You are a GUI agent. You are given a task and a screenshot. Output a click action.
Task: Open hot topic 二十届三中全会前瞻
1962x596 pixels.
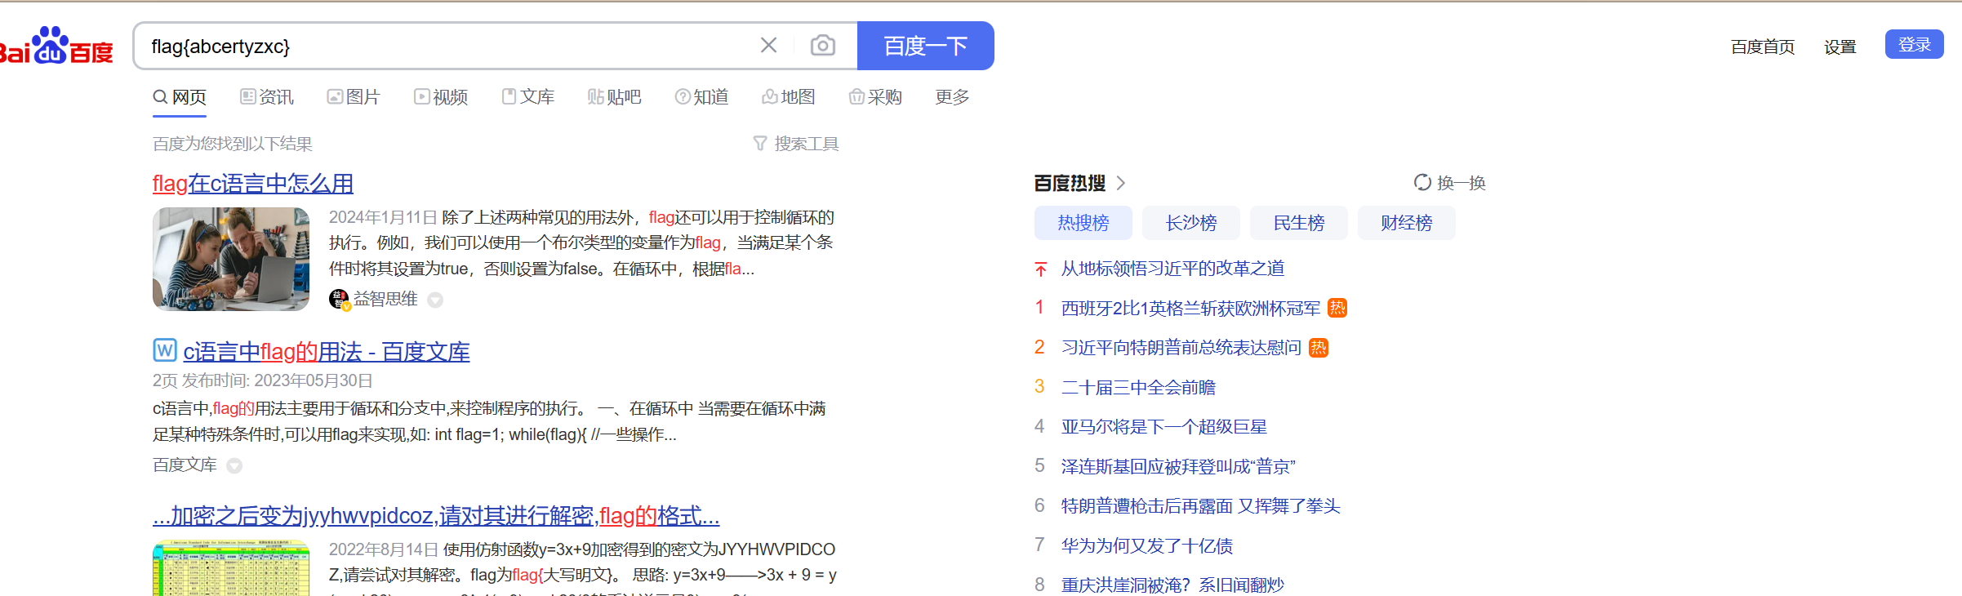coord(1138,388)
